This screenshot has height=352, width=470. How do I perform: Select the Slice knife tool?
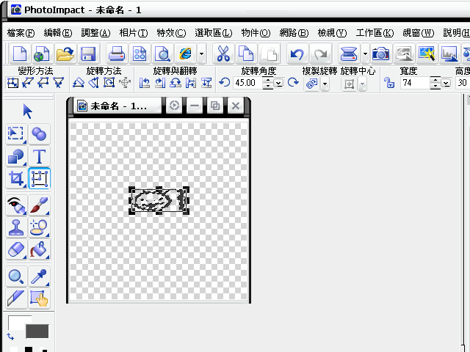pos(16,298)
